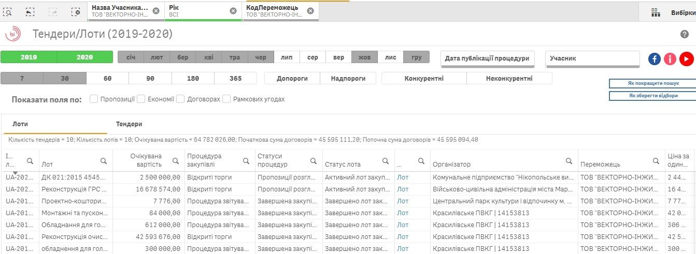This screenshot has height=254, width=696.
Task: Choose the 365 days period
Action: click(235, 79)
